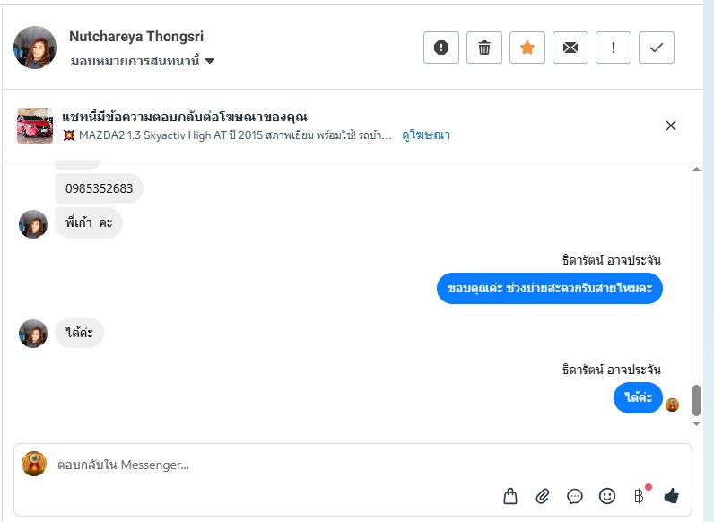Toggle the exclamation priority flag button
The image size is (714, 522).
(614, 48)
